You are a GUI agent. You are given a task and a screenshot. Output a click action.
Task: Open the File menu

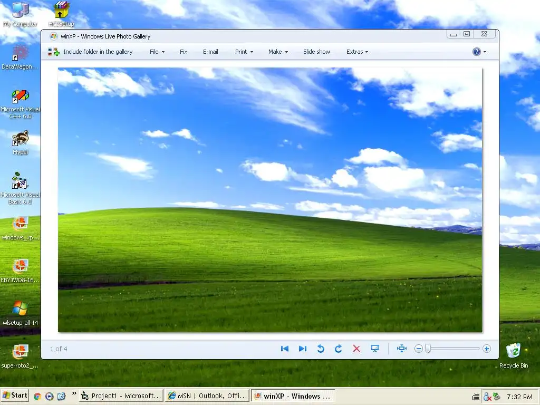pos(157,52)
